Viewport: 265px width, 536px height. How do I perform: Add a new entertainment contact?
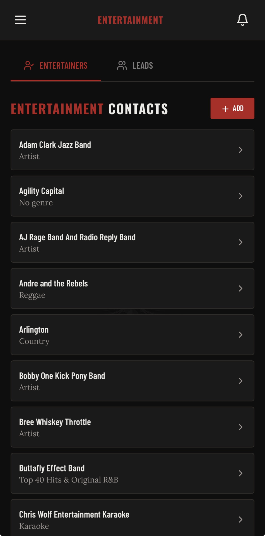click(232, 108)
